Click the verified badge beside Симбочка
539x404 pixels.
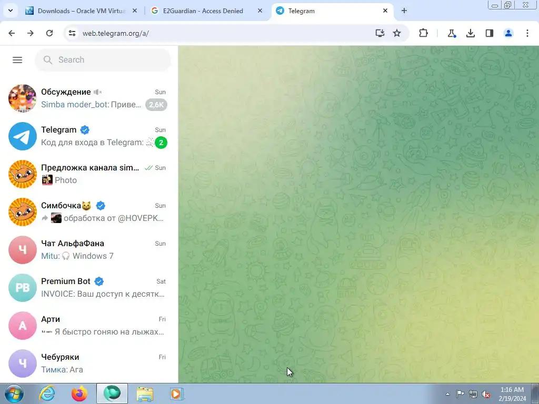point(101,206)
